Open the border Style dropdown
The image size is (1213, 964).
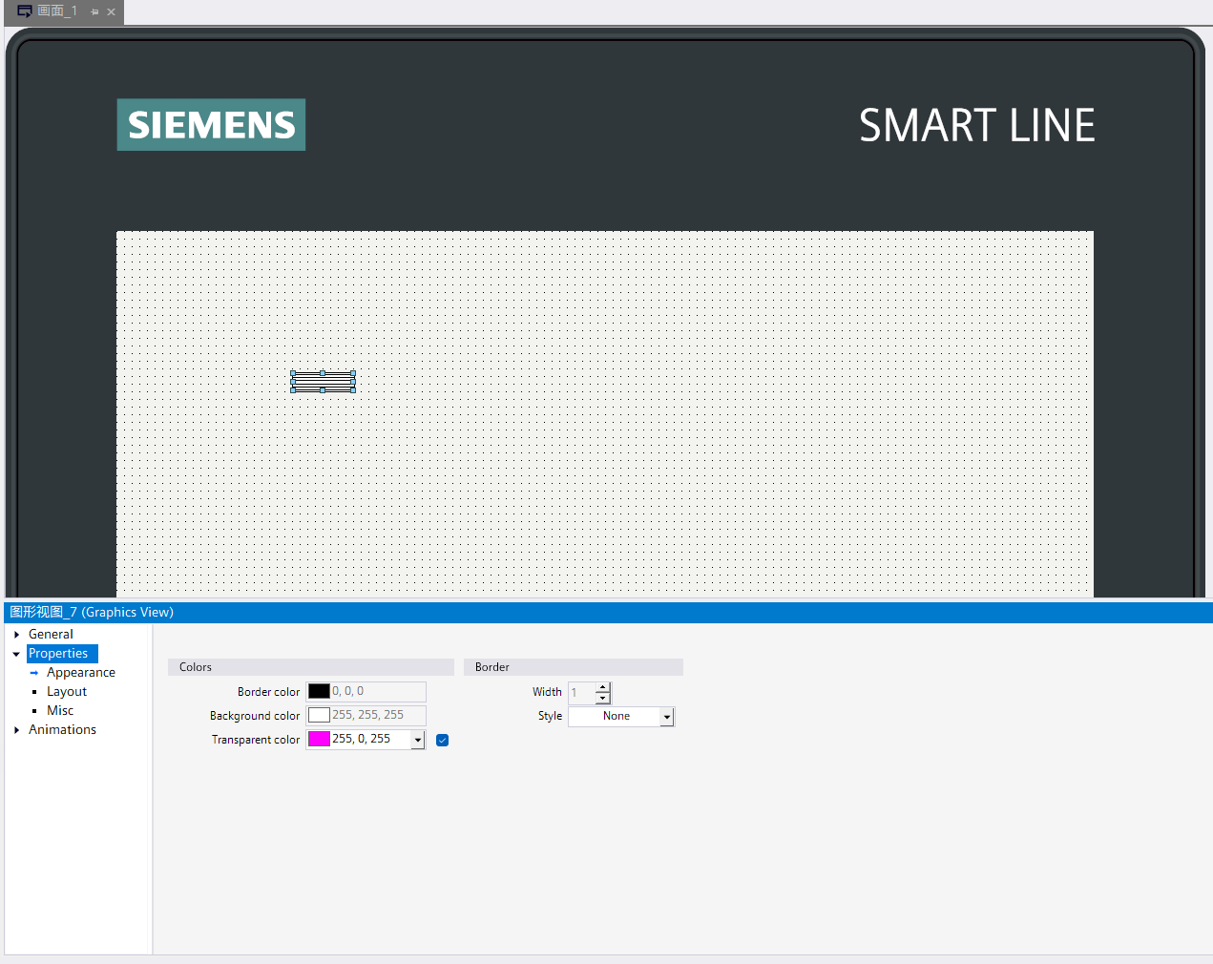(667, 717)
